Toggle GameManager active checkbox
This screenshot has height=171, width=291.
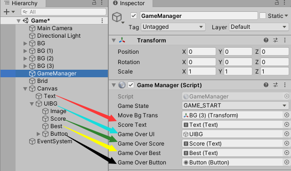[x=134, y=16]
